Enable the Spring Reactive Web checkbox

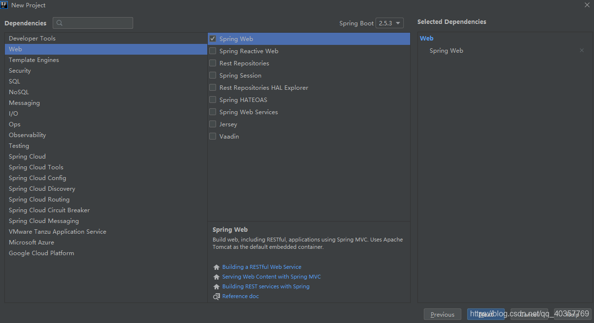tap(213, 51)
